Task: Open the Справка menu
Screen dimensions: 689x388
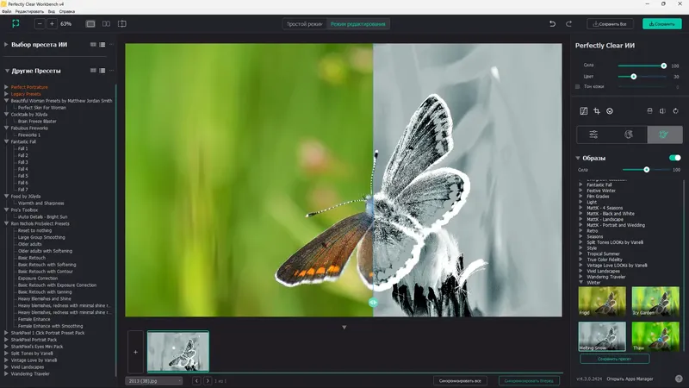Action: pos(67,11)
